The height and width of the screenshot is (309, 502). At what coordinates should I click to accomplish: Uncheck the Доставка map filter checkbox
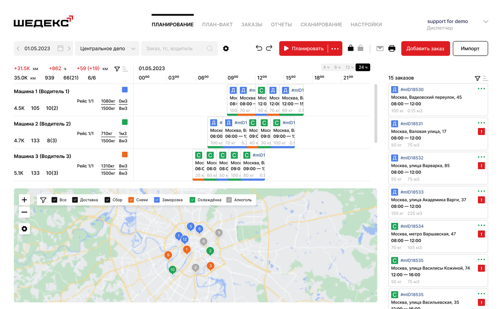75,200
